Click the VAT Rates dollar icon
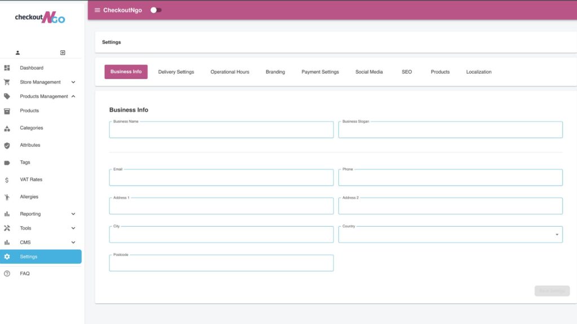This screenshot has height=324, width=577. [7, 180]
